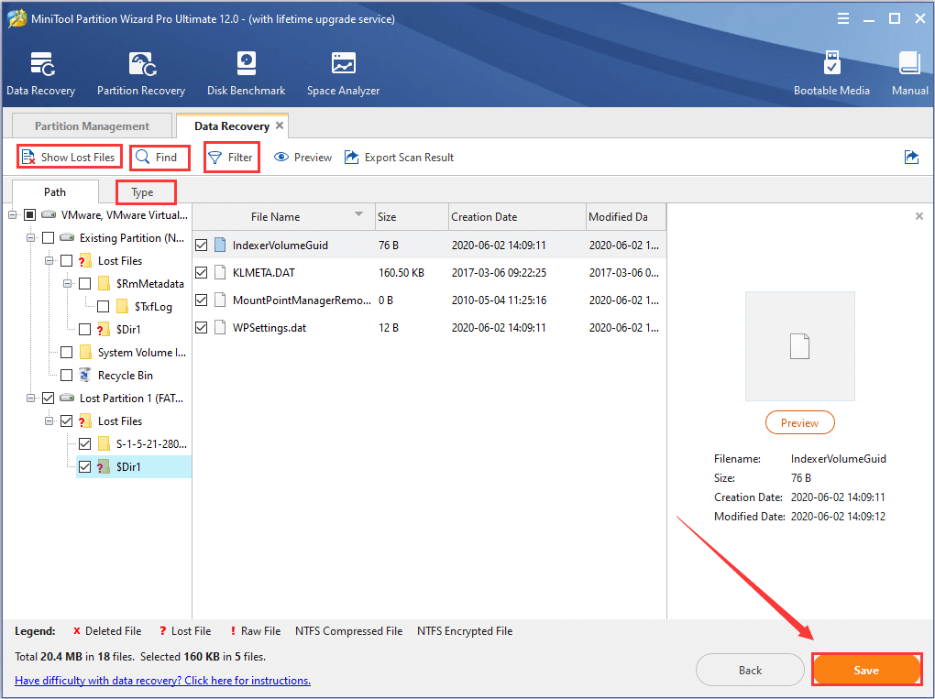Expand the $RmMetadata folder node
Viewport: 935px width, 699px height.
[x=66, y=283]
